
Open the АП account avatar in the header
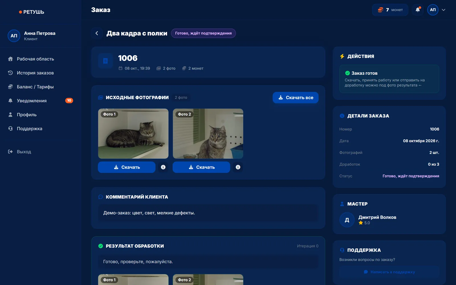pos(433,10)
